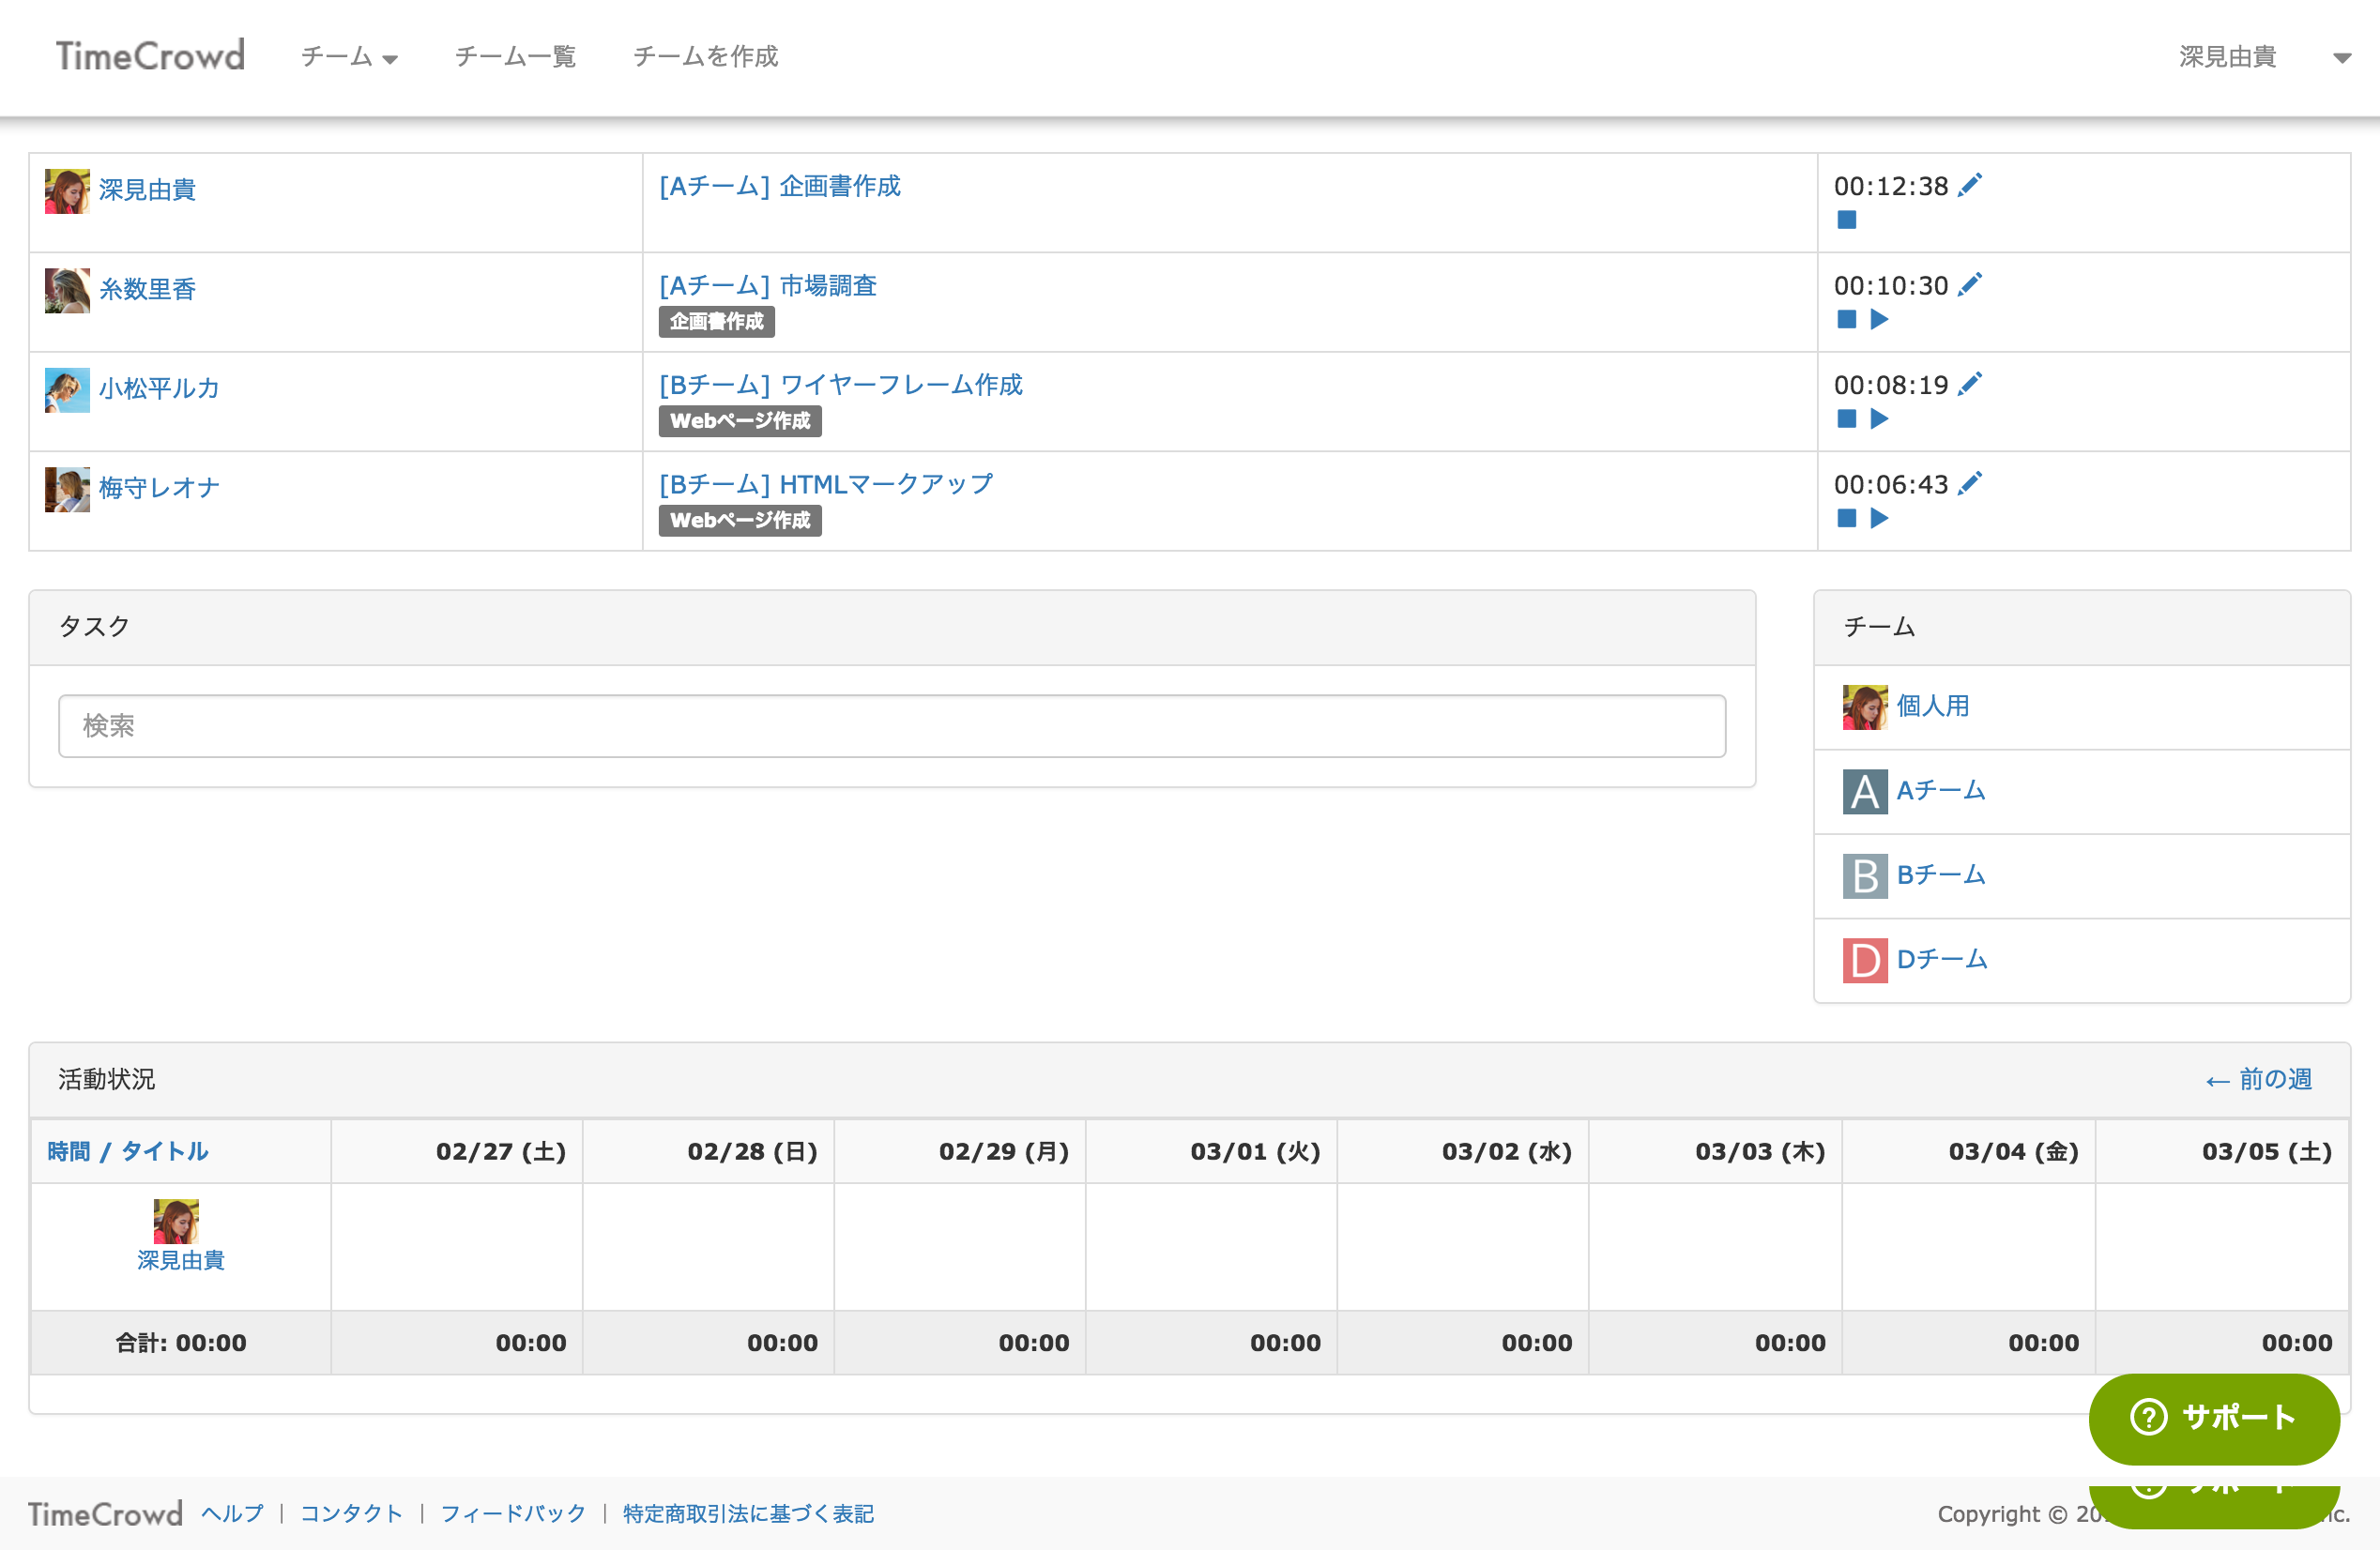Click pencil icon next to 00:06:43
The height and width of the screenshot is (1550, 2380).
click(x=1969, y=484)
